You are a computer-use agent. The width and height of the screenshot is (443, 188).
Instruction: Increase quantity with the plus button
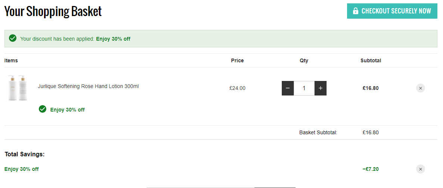(320, 88)
